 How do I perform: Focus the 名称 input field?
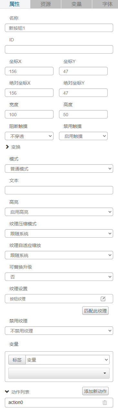pos(59,28)
